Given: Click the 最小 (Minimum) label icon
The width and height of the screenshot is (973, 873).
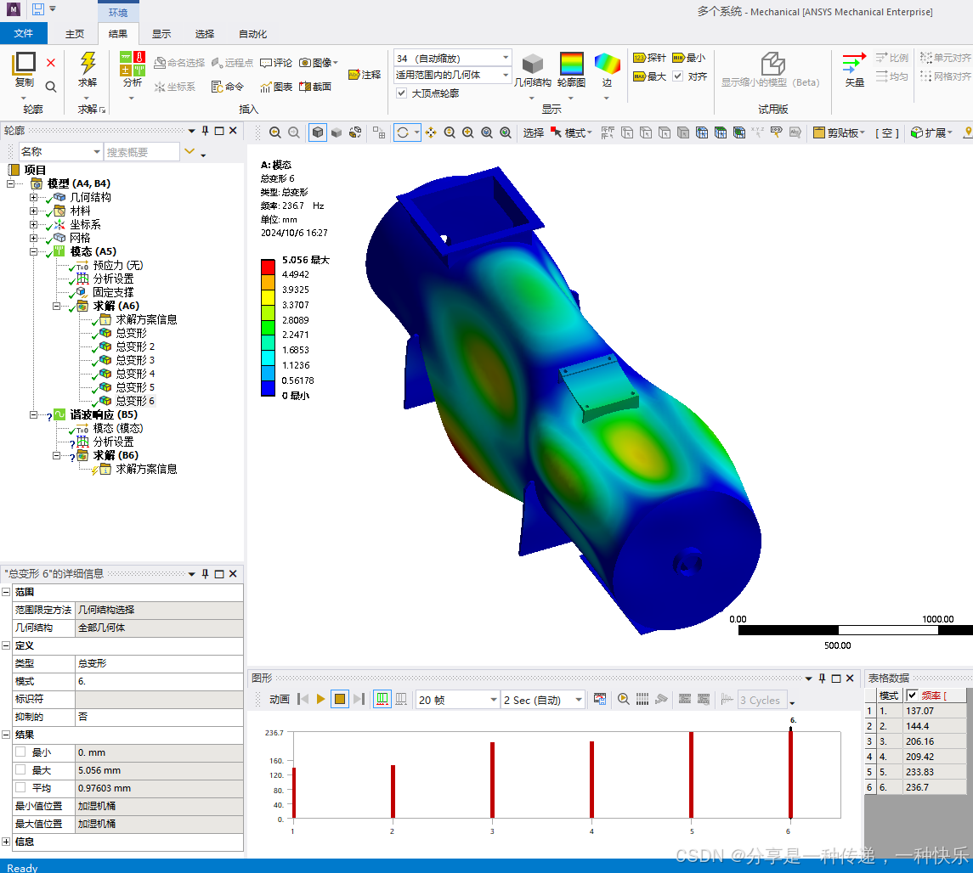Looking at the screenshot, I should click(x=678, y=58).
